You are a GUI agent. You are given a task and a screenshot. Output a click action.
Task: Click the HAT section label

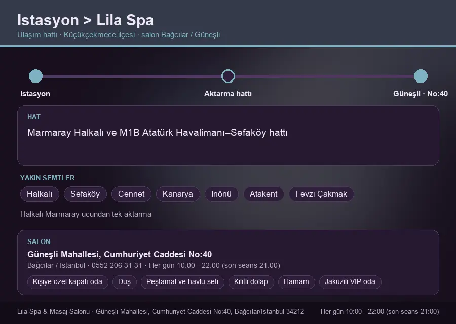[x=34, y=117]
